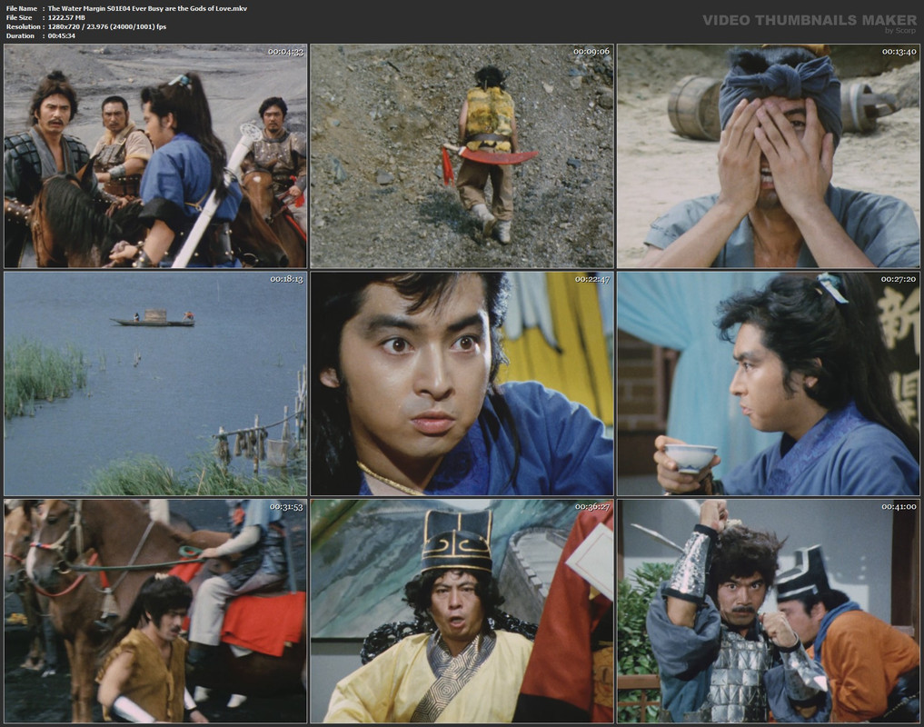Click the duration value 00:45:34
This screenshot has width=924, height=727.
click(x=61, y=36)
